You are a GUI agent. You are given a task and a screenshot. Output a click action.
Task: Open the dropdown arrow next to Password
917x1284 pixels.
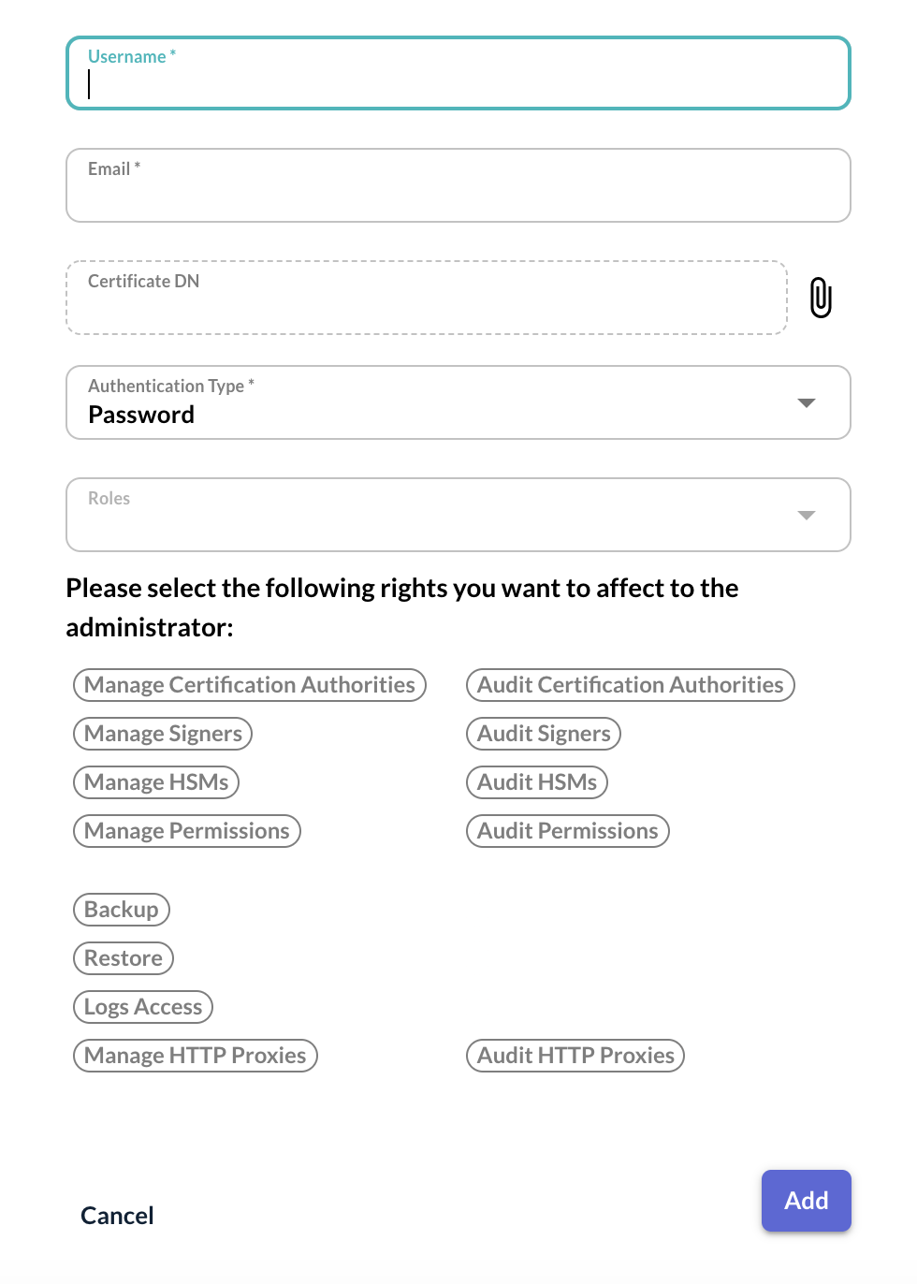pyautogui.click(x=806, y=403)
